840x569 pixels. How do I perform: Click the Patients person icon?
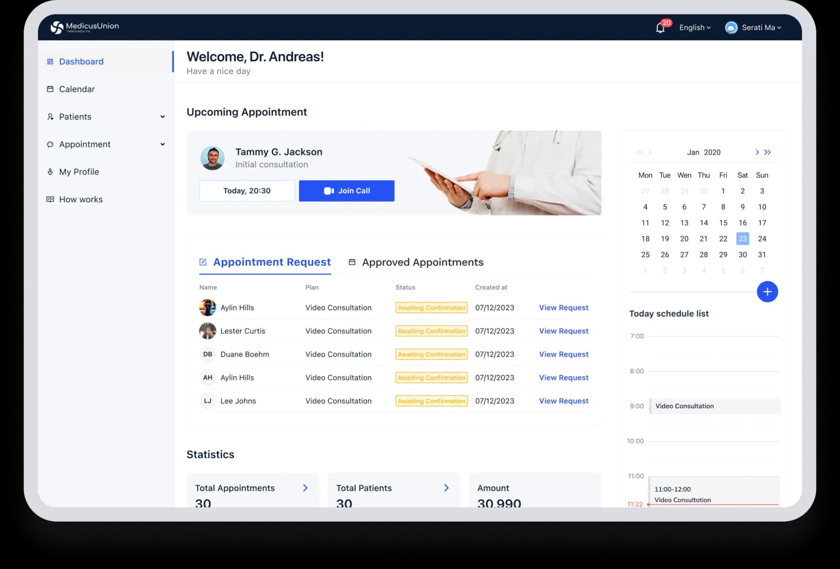coord(50,117)
